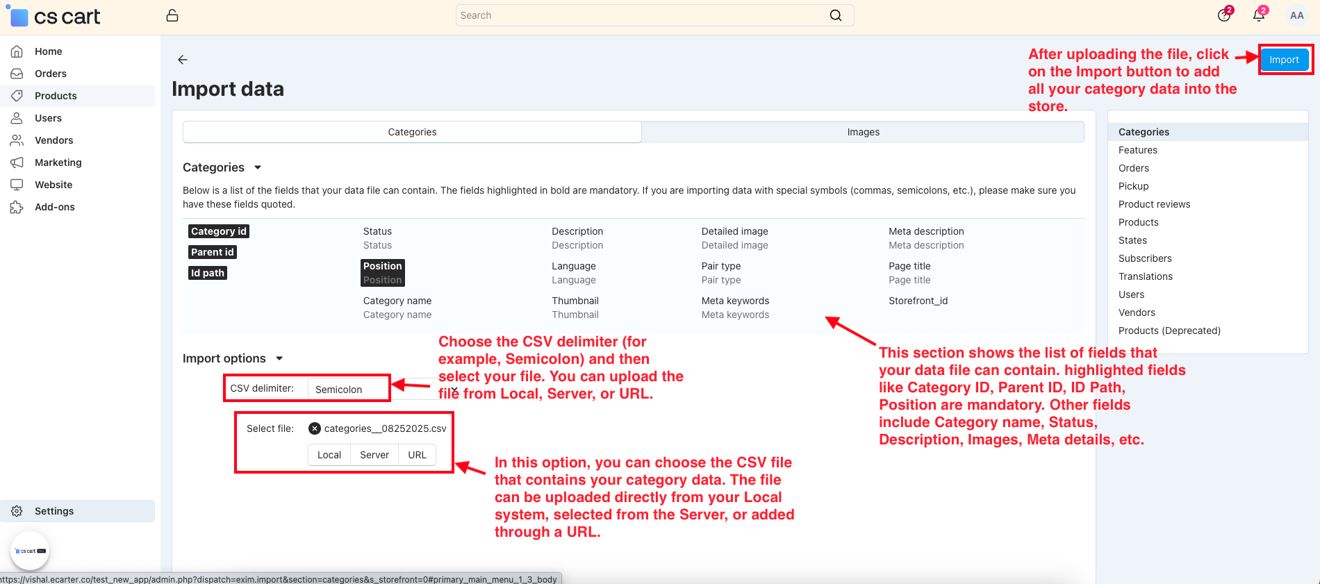This screenshot has width=1320, height=584.
Task: Click the blue Import button
Action: point(1284,60)
